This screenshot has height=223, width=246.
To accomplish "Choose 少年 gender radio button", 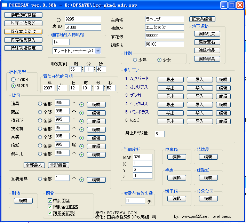I will (x=135, y=60).
